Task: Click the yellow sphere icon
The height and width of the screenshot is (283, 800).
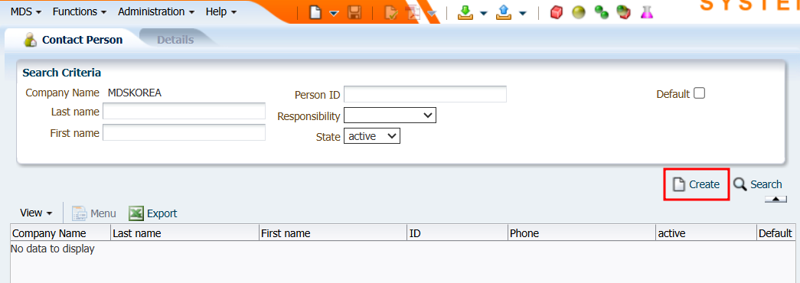Action: click(x=579, y=12)
